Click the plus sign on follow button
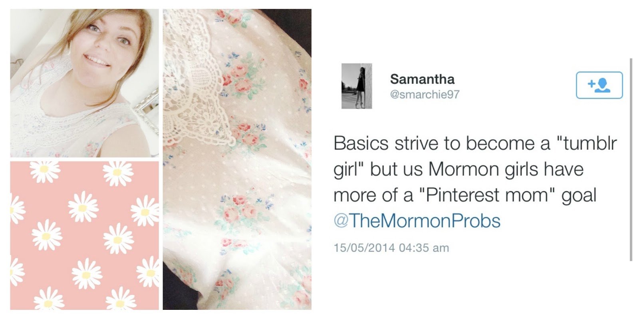This screenshot has width=639, height=319. 591,84
